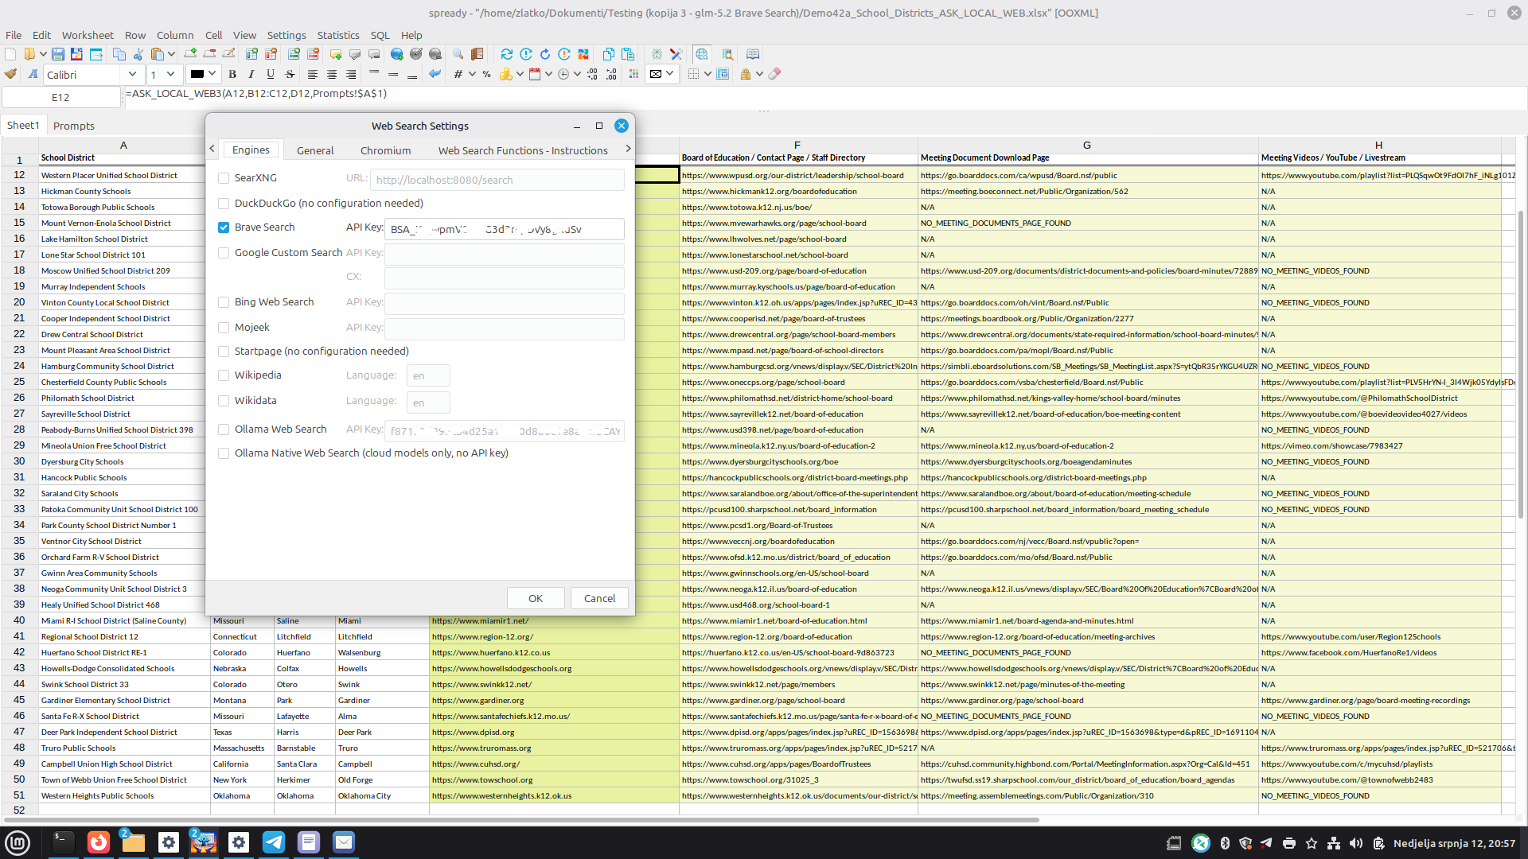Enable Startpage search engine
This screenshot has width=1528, height=859.
point(224,352)
